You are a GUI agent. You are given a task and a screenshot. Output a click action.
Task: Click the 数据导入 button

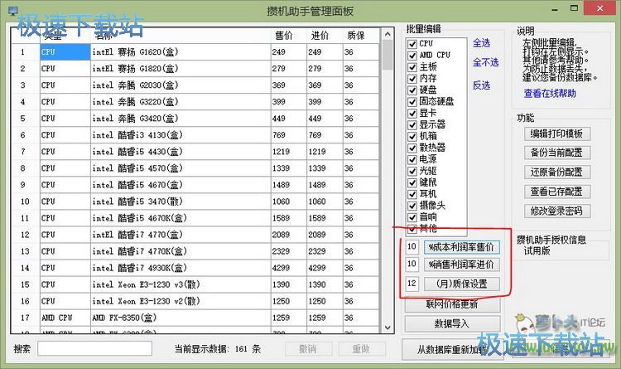tap(452, 323)
